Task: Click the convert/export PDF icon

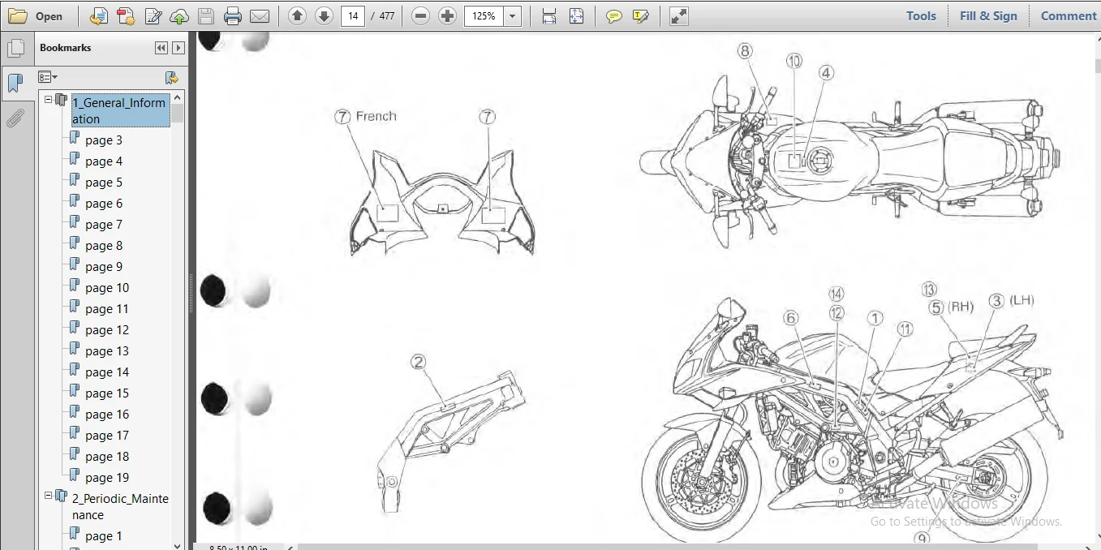Action: coord(98,16)
